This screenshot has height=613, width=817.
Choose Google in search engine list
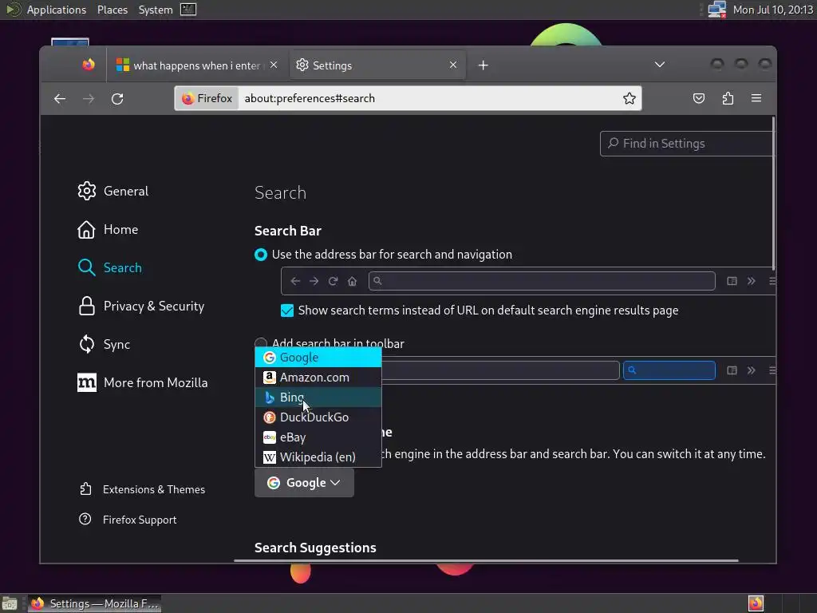coord(318,358)
